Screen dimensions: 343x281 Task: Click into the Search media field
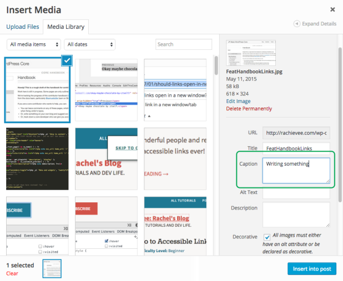click(x=184, y=44)
